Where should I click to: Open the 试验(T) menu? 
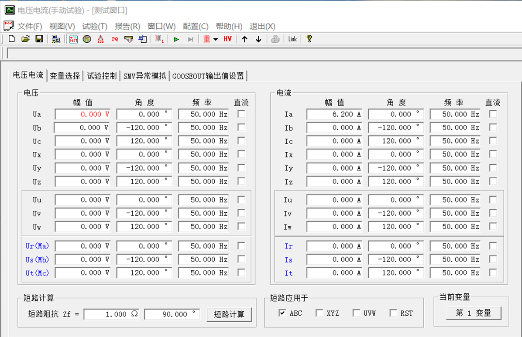(95, 26)
